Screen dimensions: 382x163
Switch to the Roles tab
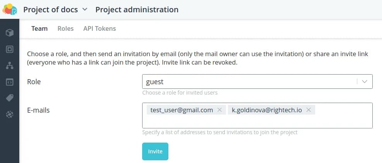[65, 28]
